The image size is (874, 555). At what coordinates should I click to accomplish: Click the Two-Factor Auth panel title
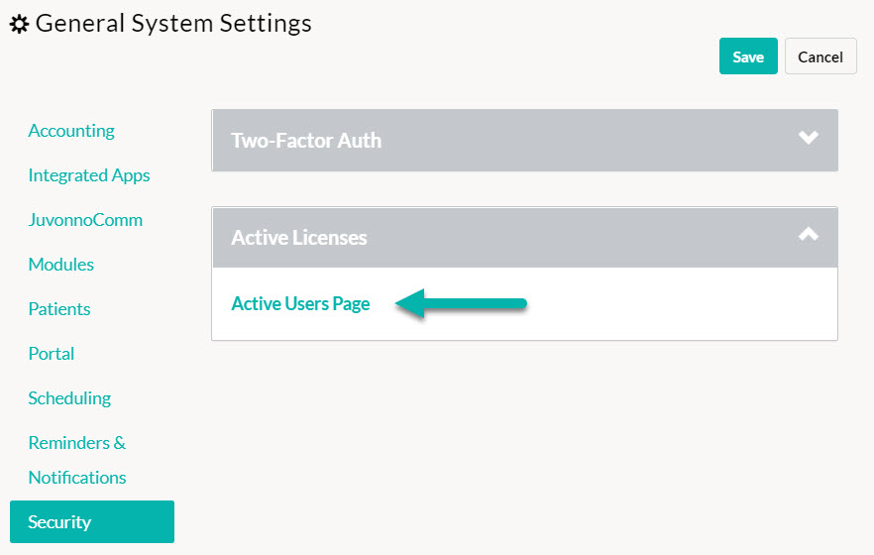coord(306,141)
